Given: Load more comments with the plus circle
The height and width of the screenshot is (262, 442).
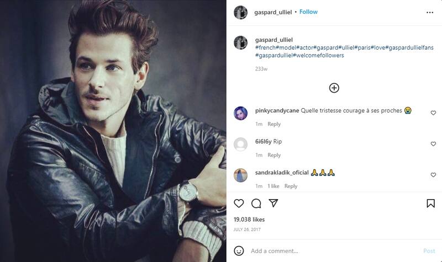Looking at the screenshot, I should (x=334, y=88).
